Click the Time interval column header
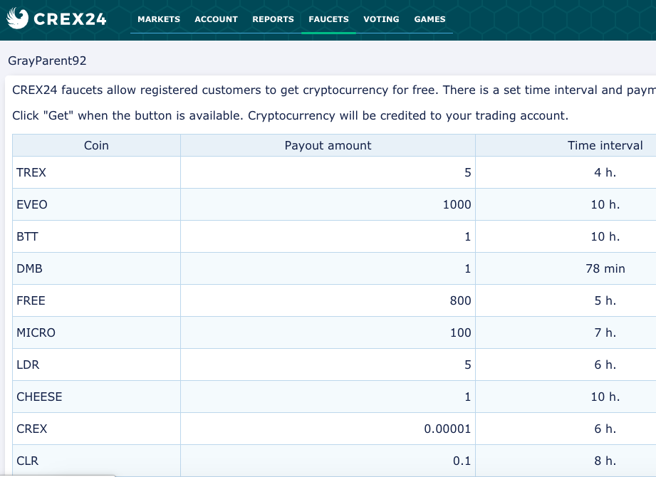 tap(605, 145)
